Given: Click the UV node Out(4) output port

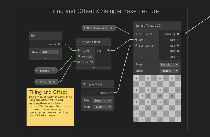Looking at the screenshot, I should (x=59, y=44).
